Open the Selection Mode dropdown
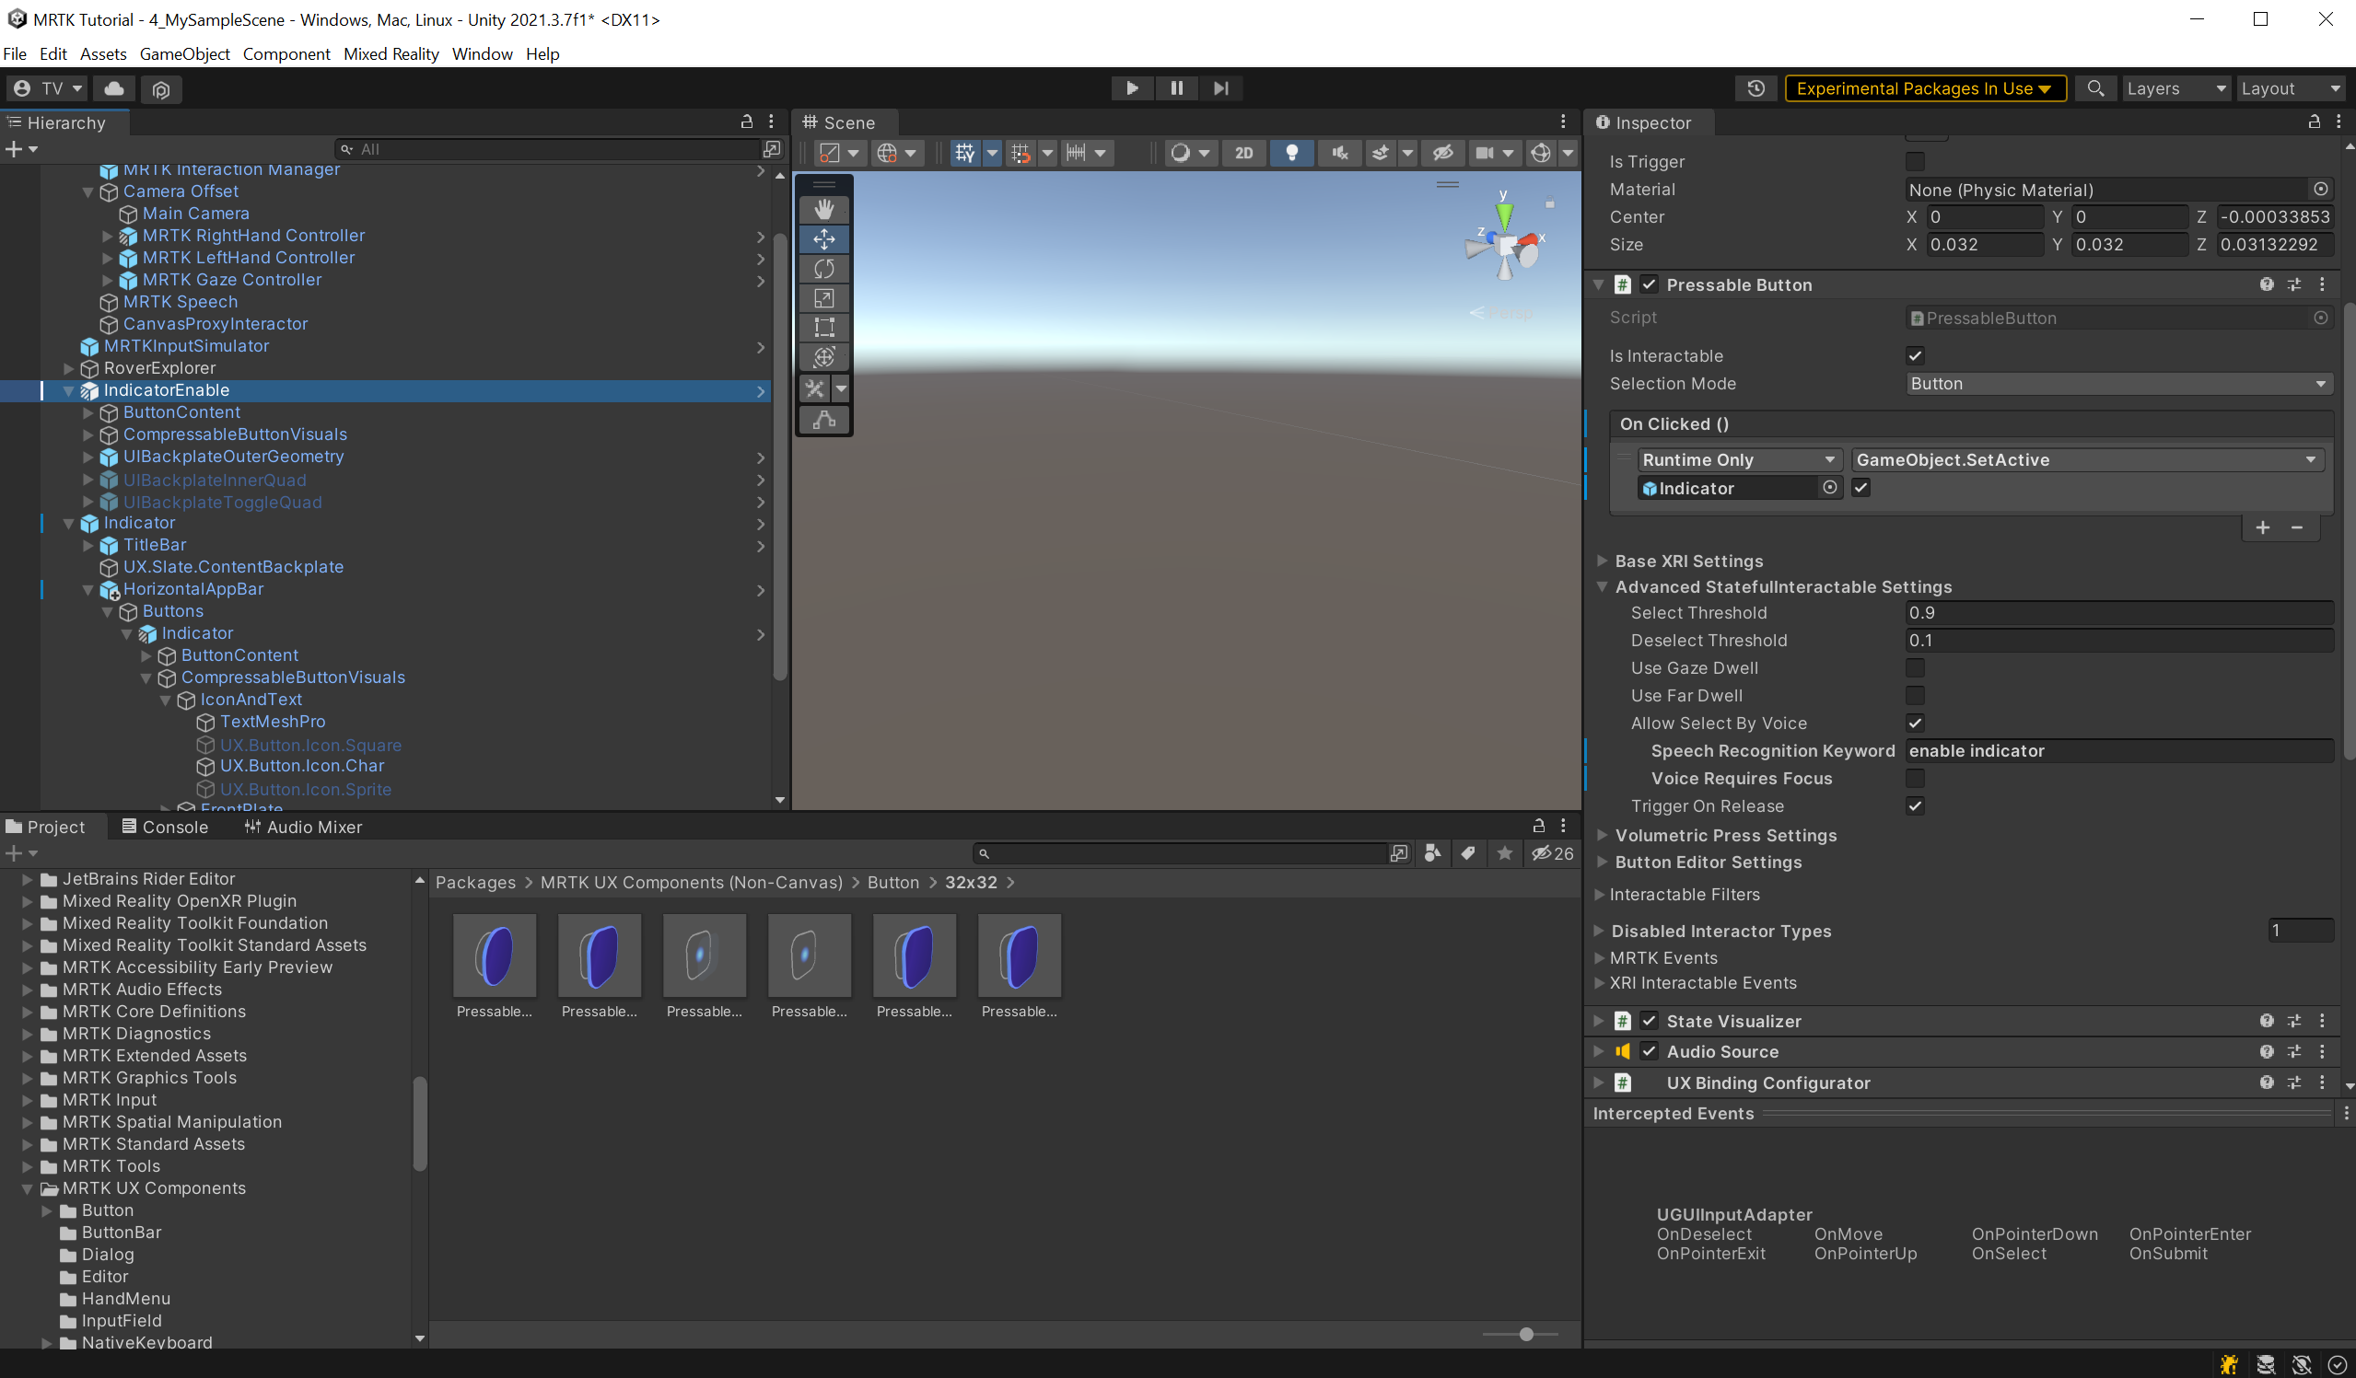Screen dimensions: 2356x1378 click(x=2117, y=384)
